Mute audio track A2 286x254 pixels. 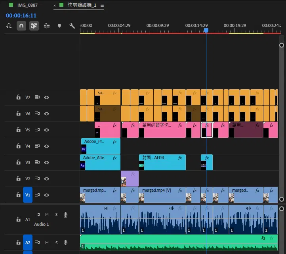point(47,242)
